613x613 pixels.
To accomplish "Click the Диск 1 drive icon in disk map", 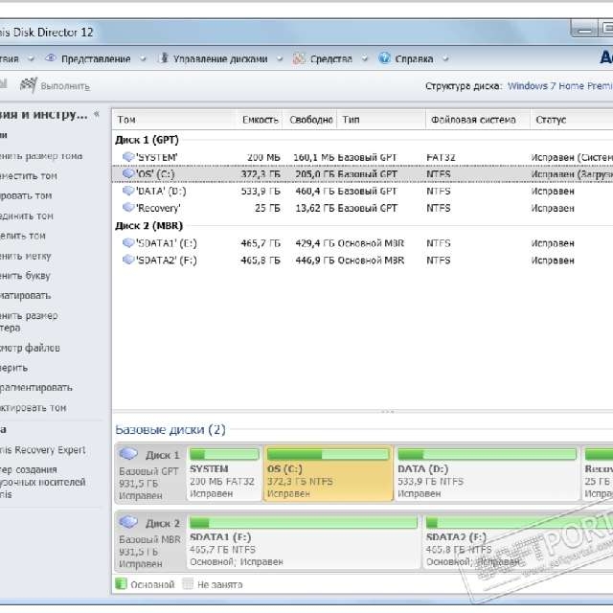I will [x=131, y=456].
